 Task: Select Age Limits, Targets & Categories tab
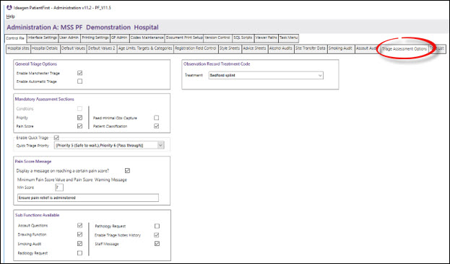[145, 49]
